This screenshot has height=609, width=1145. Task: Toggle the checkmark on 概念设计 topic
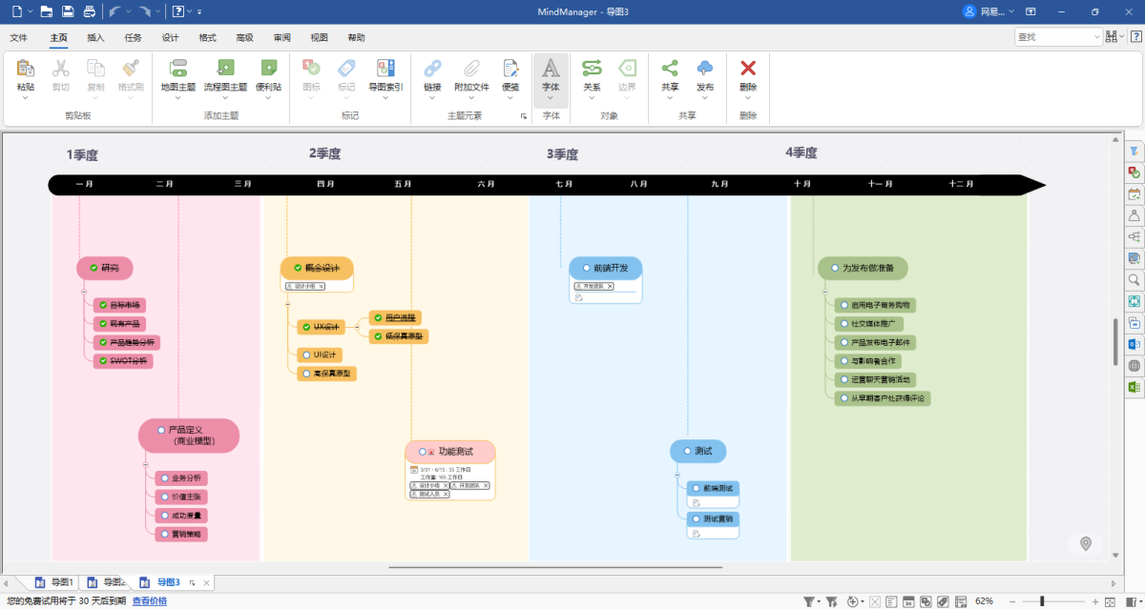[297, 268]
